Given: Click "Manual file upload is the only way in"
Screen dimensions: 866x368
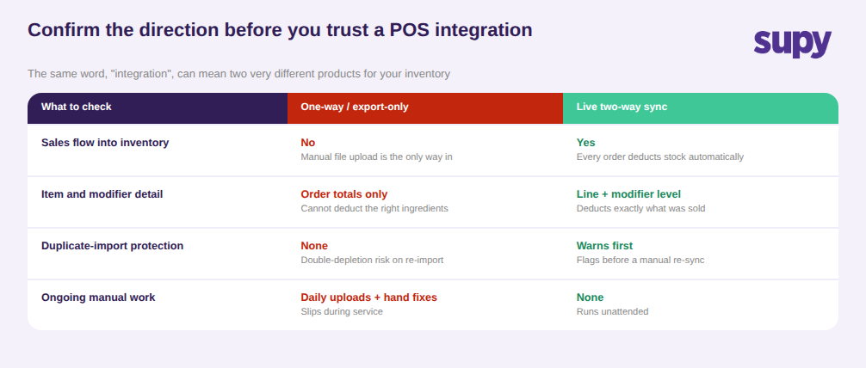Looking at the screenshot, I should [377, 156].
